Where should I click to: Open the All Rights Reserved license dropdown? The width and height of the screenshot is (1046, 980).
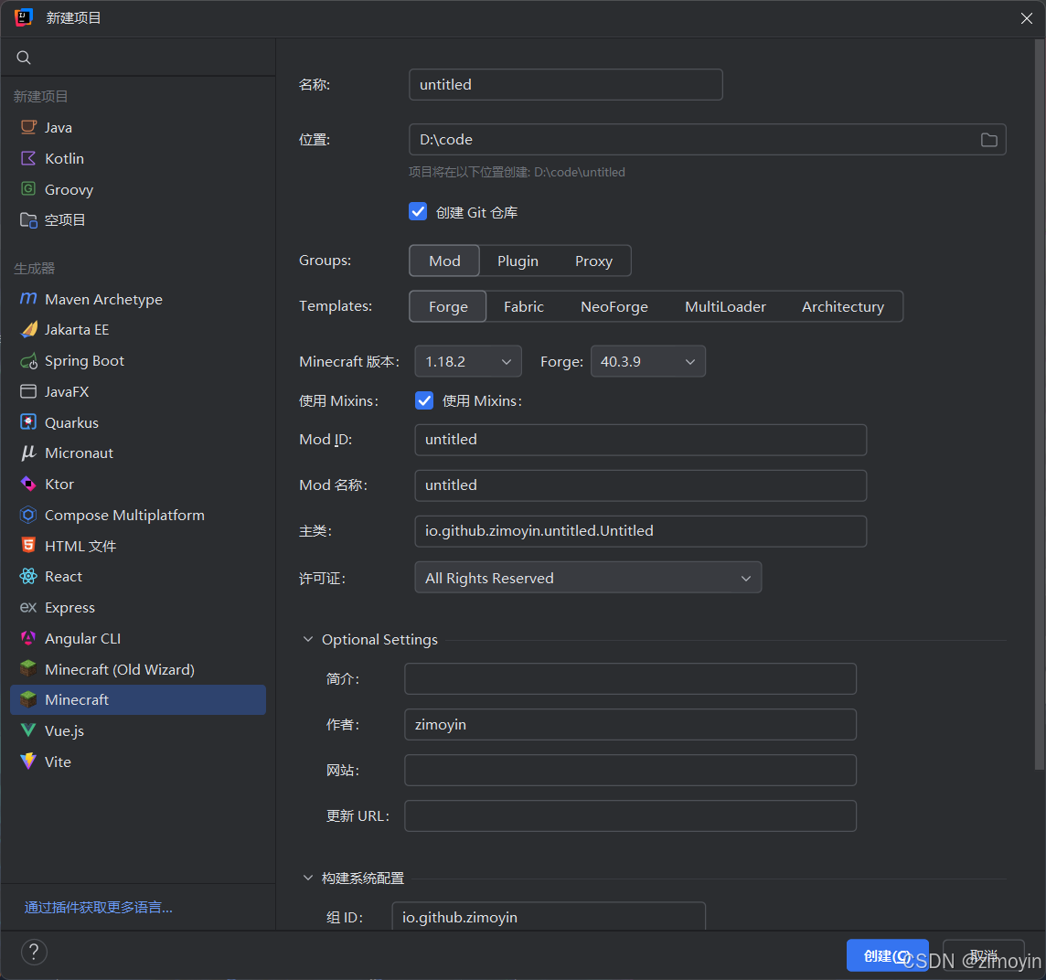click(588, 578)
